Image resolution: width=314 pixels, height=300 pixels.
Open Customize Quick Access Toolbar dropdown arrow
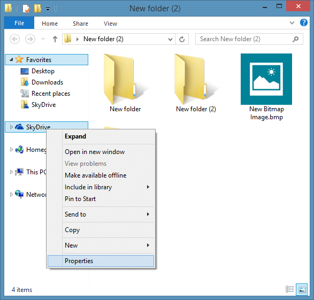point(48,9)
